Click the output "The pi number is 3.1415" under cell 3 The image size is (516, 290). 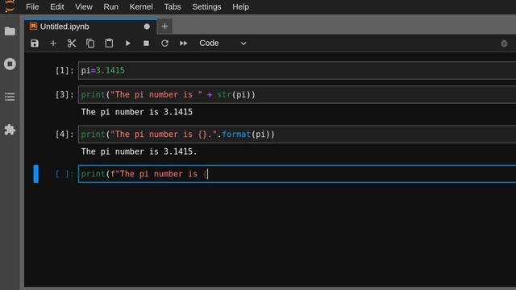click(x=136, y=112)
